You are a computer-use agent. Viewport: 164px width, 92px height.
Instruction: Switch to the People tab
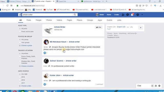point(39,20)
